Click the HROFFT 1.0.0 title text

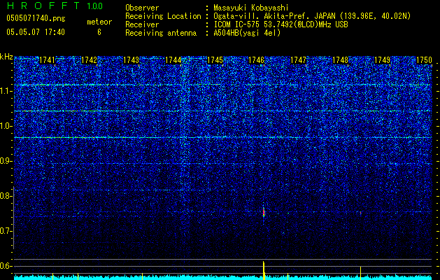point(55,6)
